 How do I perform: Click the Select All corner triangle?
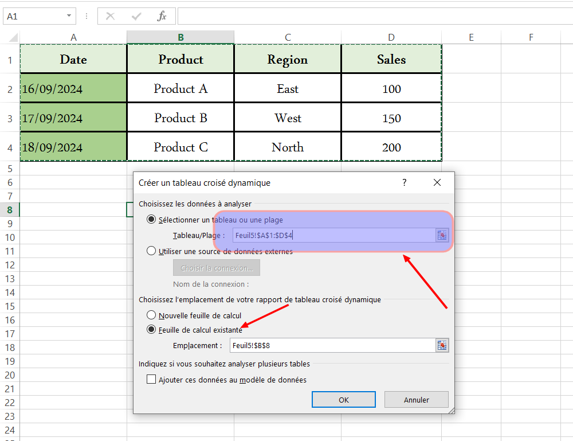(13, 37)
